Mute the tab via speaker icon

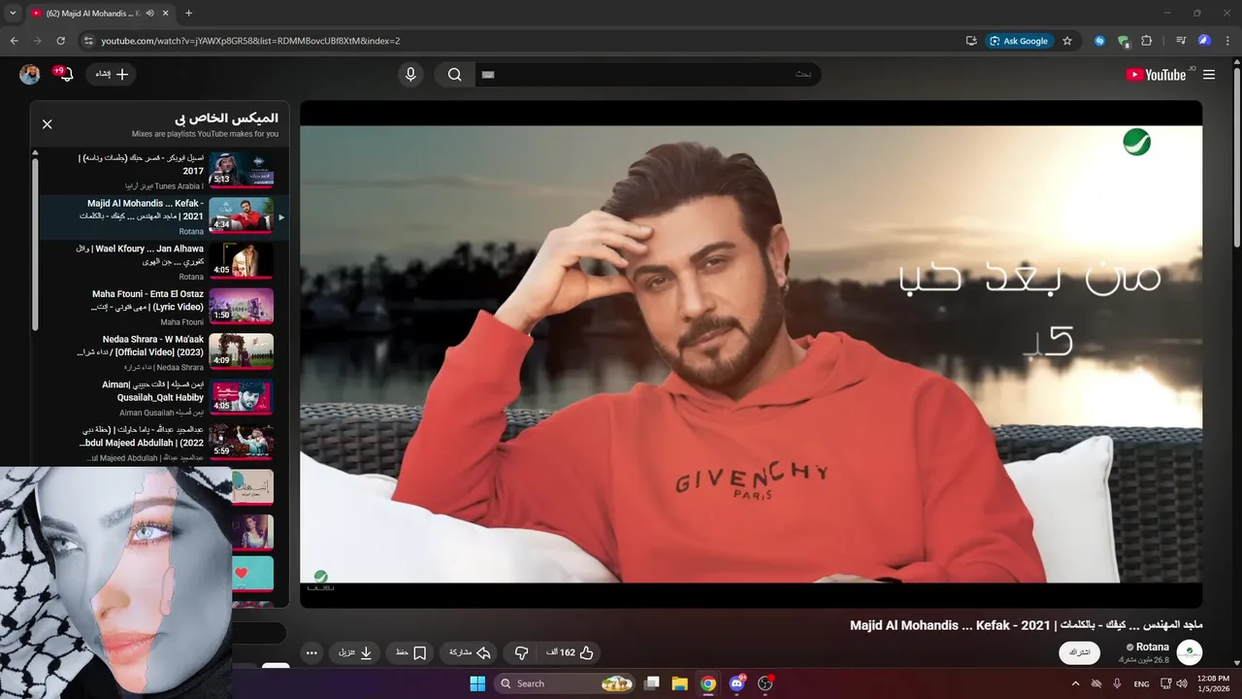tap(149, 14)
